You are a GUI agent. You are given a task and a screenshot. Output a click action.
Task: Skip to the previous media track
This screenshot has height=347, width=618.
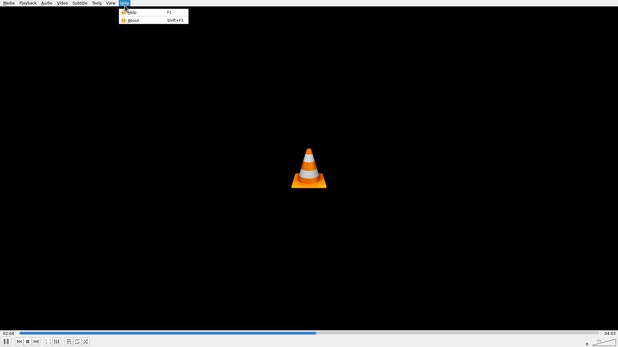coord(19,342)
